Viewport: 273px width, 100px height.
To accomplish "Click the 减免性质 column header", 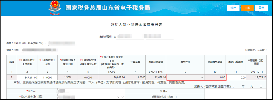I will click(x=185, y=62).
